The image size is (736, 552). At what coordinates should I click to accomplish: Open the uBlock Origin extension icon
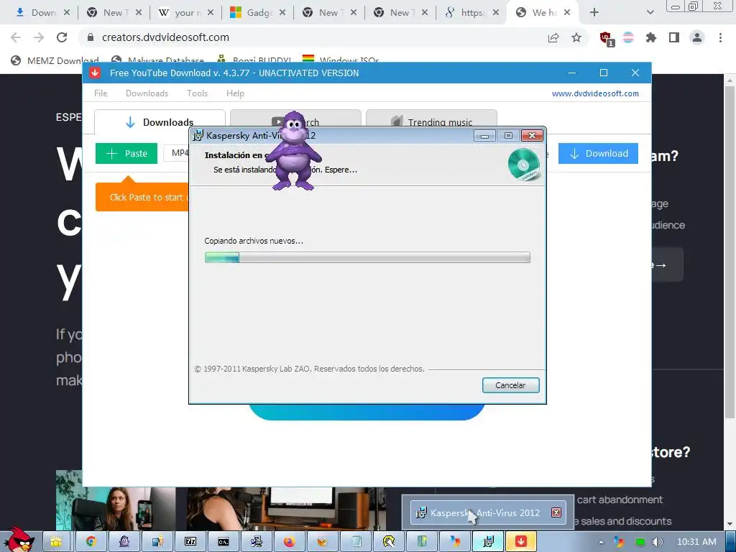click(x=607, y=39)
